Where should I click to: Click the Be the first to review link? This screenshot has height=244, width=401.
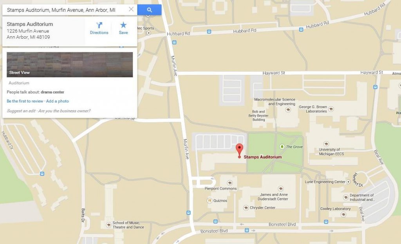pos(25,101)
